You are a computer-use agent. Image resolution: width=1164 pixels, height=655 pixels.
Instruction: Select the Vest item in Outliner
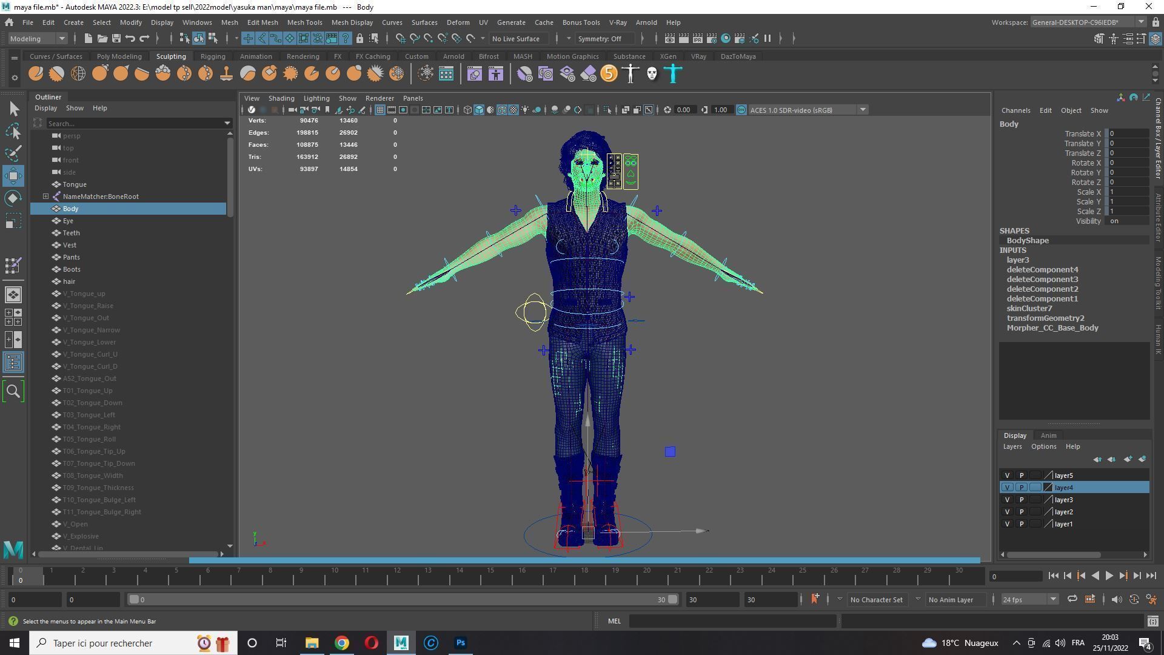click(x=70, y=245)
